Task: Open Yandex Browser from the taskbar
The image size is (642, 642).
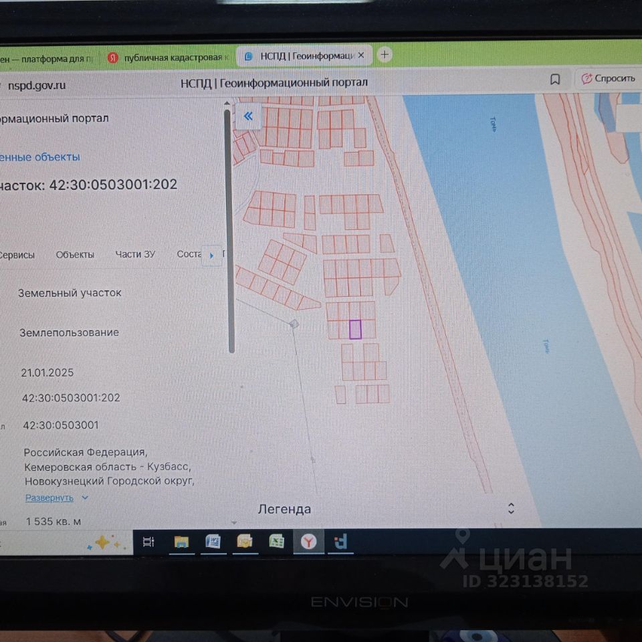Action: pyautogui.click(x=308, y=542)
